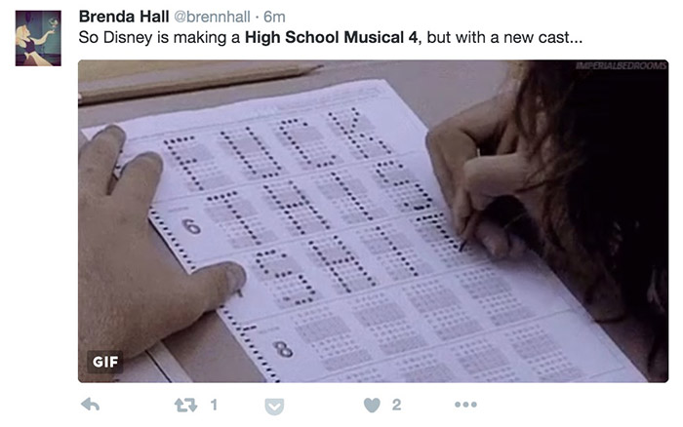Click the number 8 on the answer sheet
The width and height of the screenshot is (683, 427).
(283, 348)
